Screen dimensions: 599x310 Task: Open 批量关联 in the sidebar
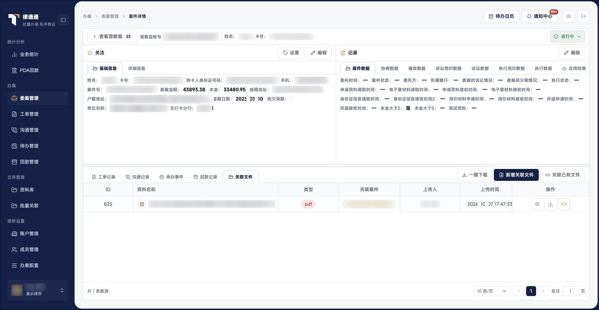[x=38, y=206]
